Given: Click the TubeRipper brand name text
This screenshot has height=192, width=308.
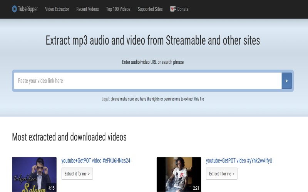Looking at the screenshot, I should [28, 9].
